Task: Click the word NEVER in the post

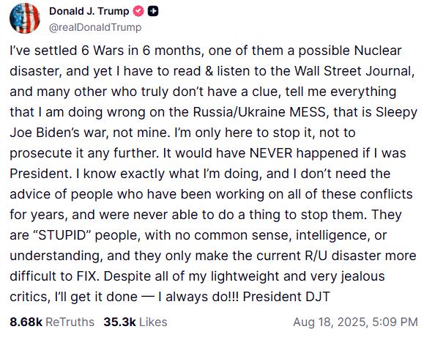Action: (x=271, y=153)
